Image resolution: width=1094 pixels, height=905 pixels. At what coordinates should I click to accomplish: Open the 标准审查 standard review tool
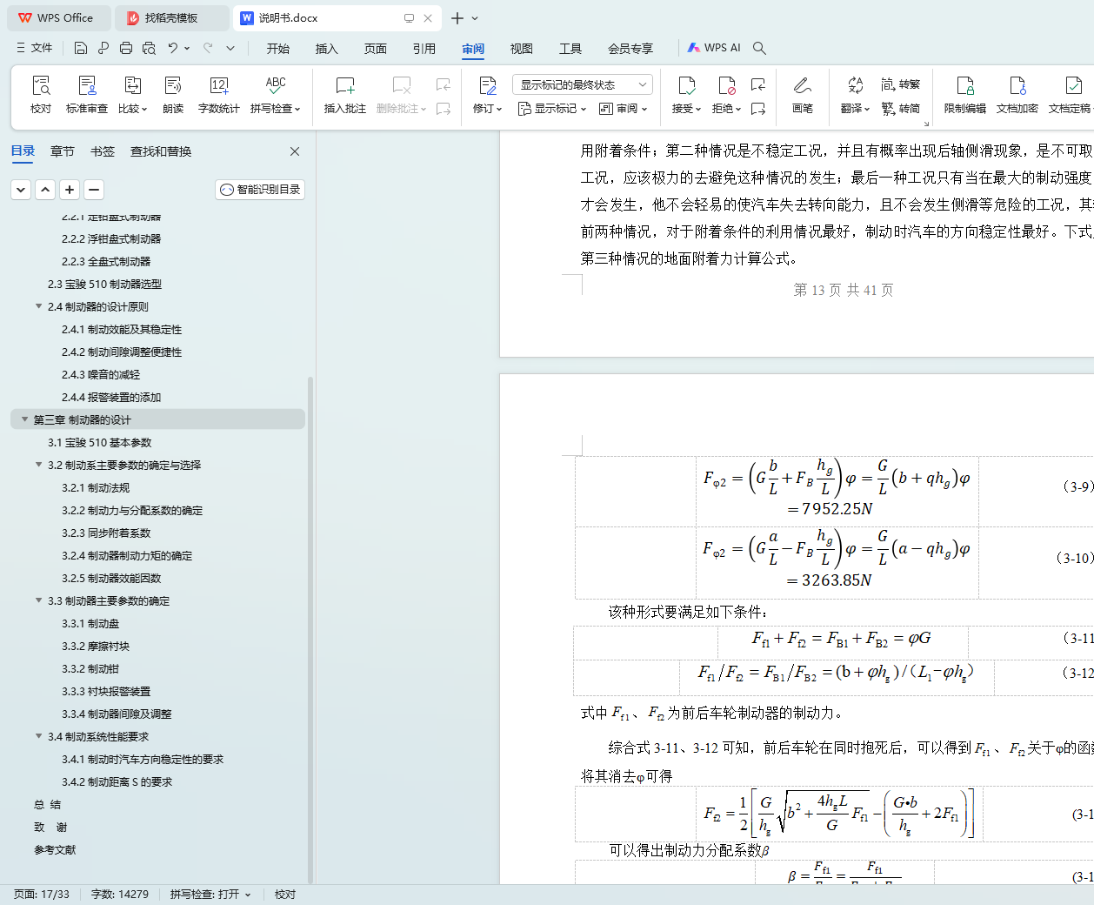(87, 95)
